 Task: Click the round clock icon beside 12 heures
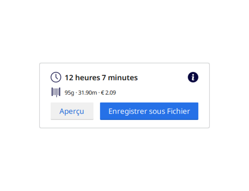pos(56,77)
